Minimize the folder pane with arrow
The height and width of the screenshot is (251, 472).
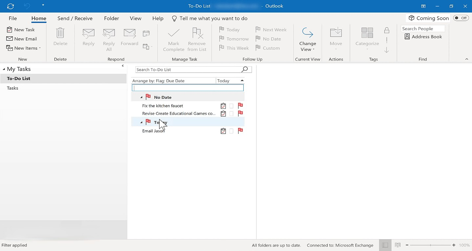pos(123,66)
